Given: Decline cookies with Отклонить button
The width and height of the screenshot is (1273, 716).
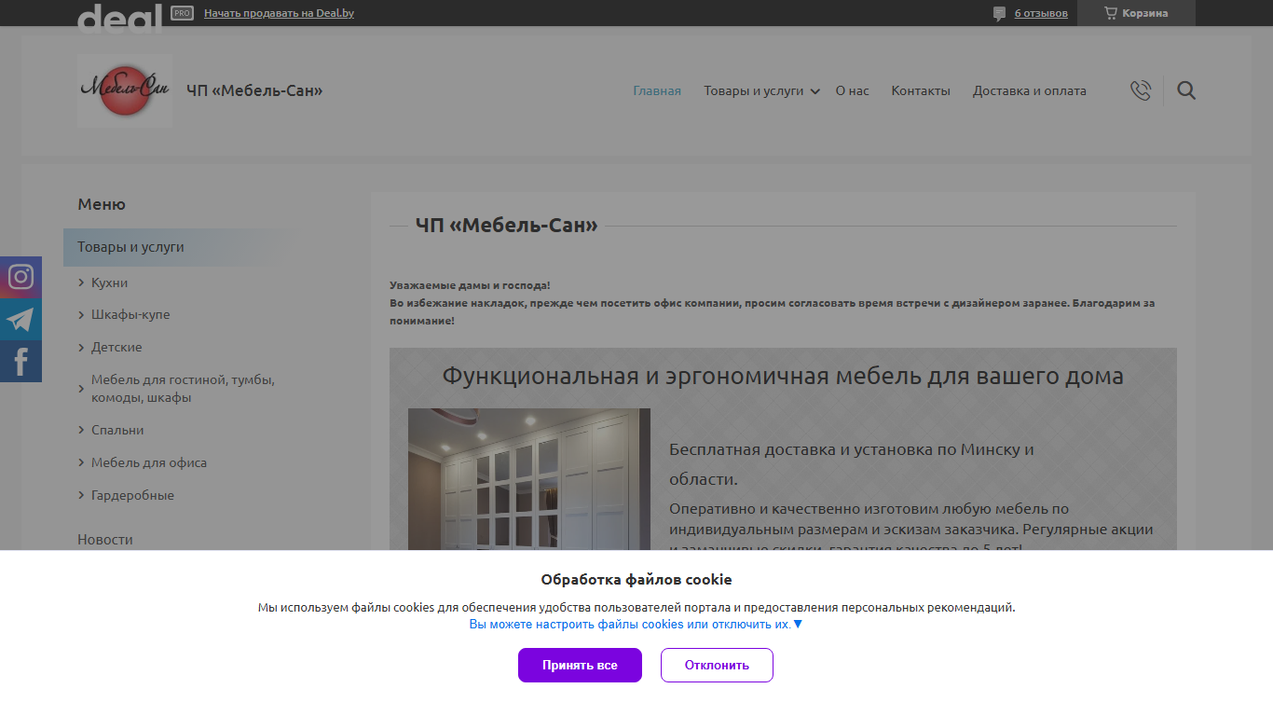Looking at the screenshot, I should coord(717,665).
